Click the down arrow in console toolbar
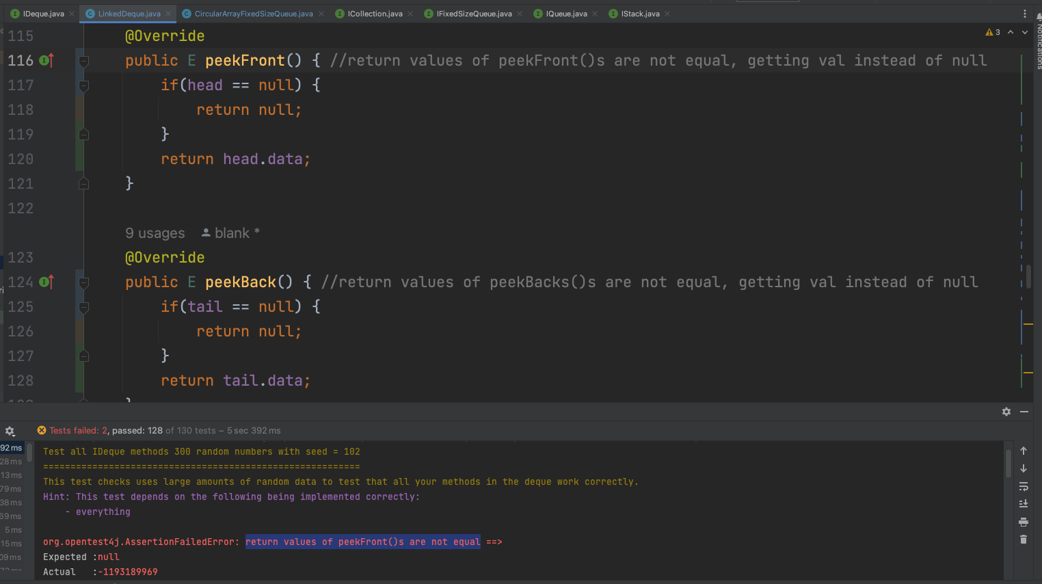The width and height of the screenshot is (1042, 584). pyautogui.click(x=1024, y=468)
